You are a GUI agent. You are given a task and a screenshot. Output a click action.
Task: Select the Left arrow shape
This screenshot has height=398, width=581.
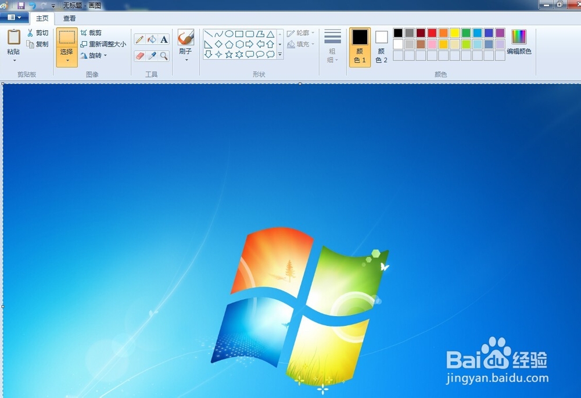click(260, 45)
